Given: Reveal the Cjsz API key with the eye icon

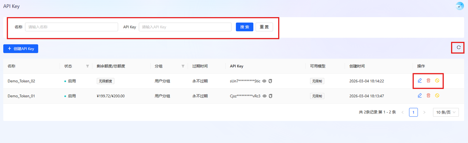Looking at the screenshot, I should [264, 96].
